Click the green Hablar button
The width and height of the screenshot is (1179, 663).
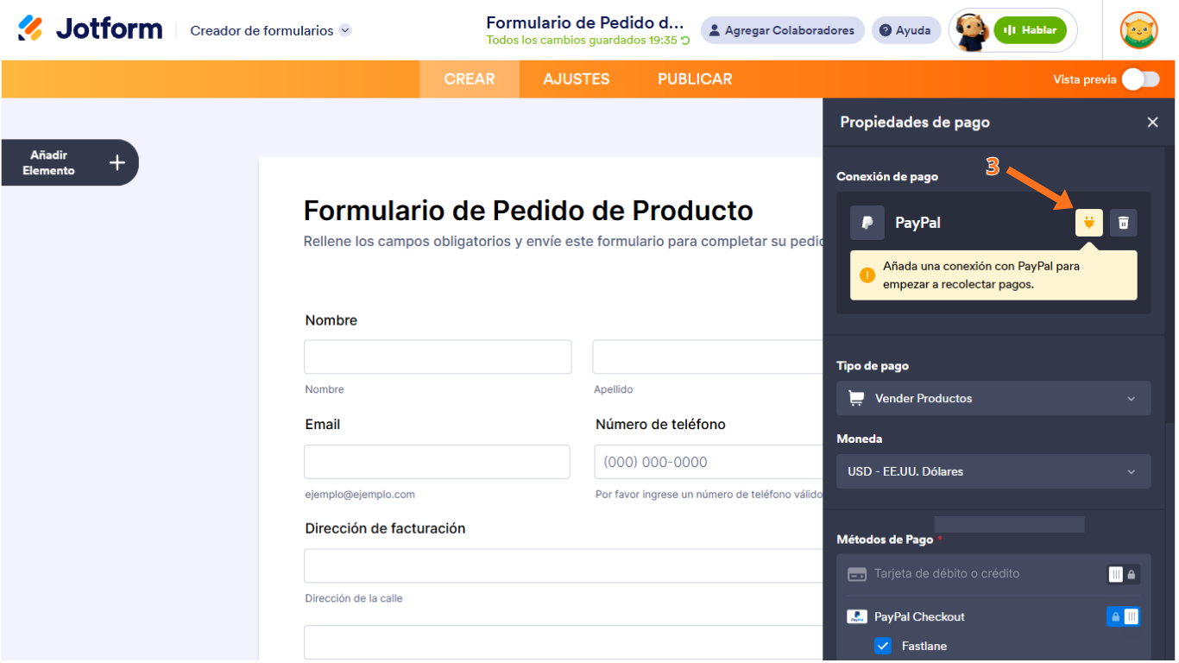pos(1030,30)
